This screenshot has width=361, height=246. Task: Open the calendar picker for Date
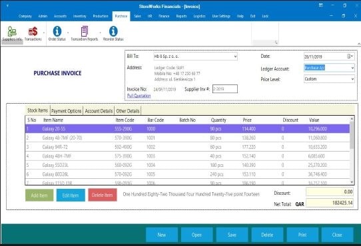point(350,57)
